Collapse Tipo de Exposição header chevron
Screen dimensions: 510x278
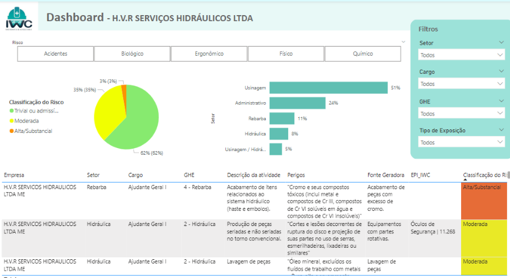(x=501, y=130)
